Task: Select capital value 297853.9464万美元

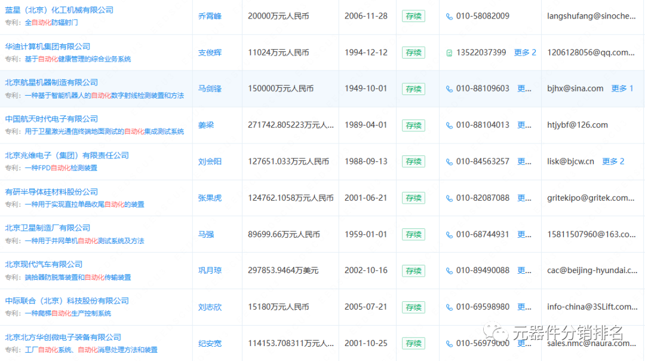Action: click(284, 270)
